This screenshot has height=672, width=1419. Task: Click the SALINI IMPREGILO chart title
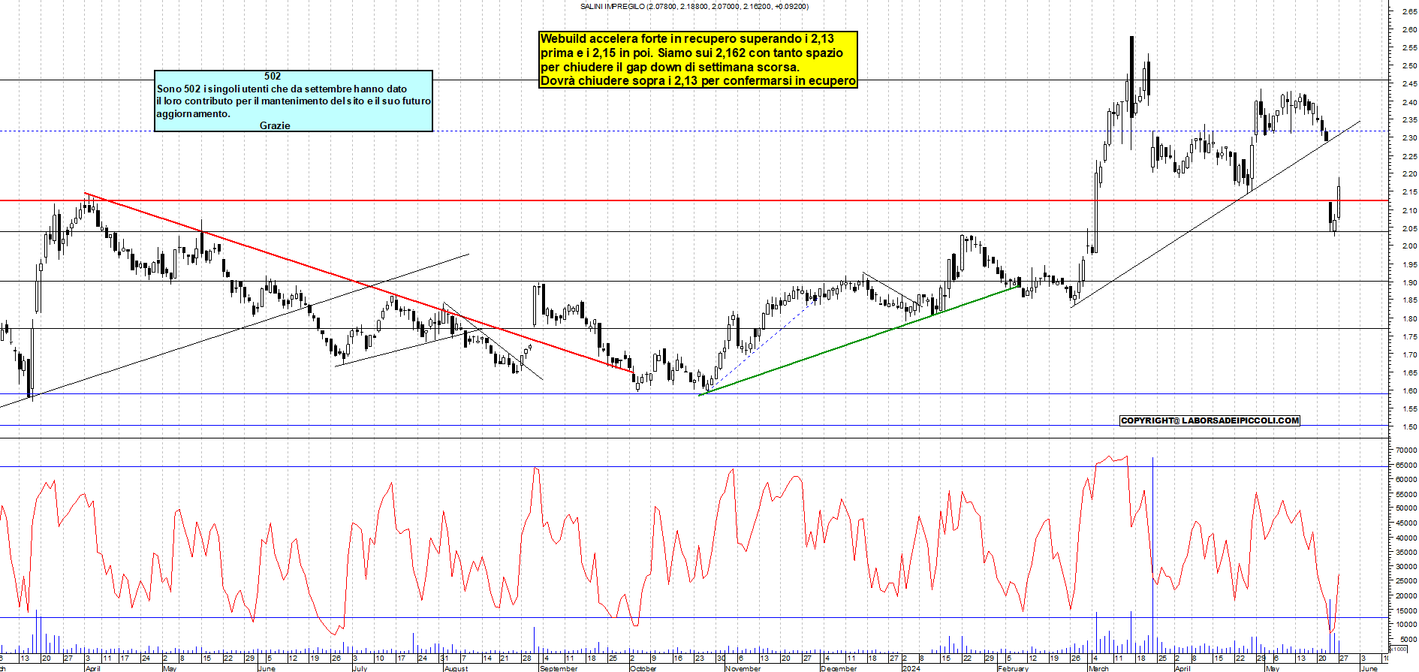click(x=694, y=7)
